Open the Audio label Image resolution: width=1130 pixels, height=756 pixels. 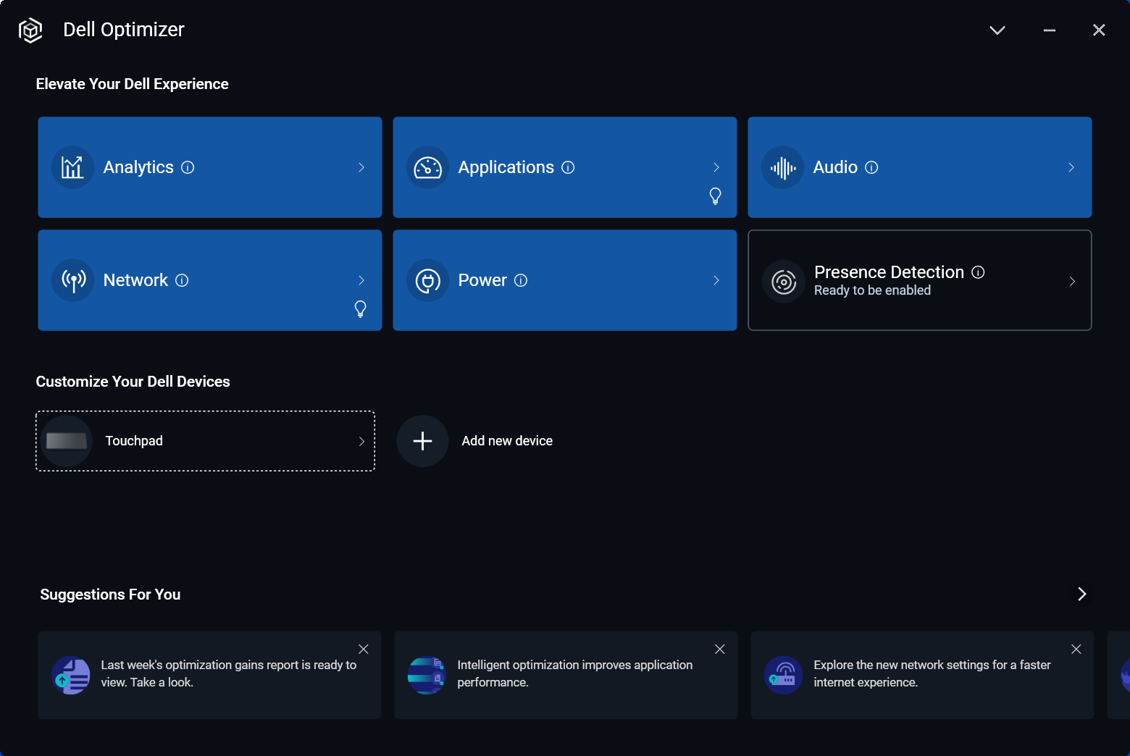coord(835,167)
